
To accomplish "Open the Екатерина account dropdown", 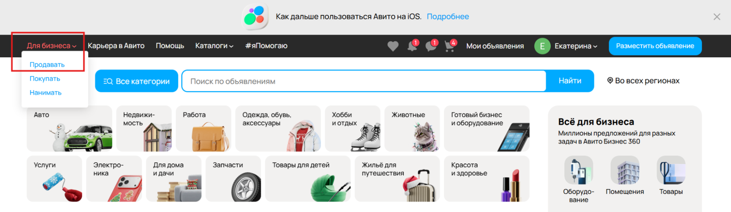I will (576, 46).
